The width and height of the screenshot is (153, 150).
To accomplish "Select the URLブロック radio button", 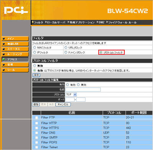I will [66, 47].
